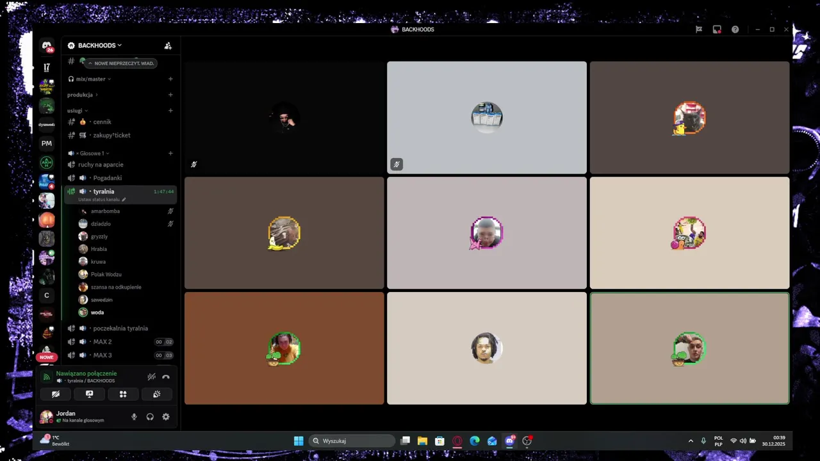
Task: Open the soundboard button
Action: 156,394
